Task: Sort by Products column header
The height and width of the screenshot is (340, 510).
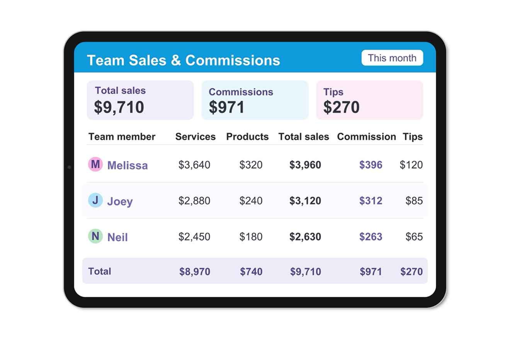Action: click(247, 137)
